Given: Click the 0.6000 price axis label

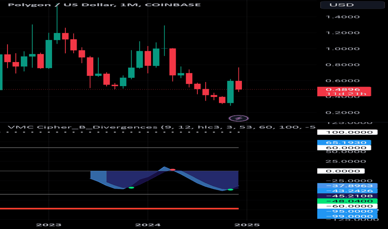Looking at the screenshot, I should [343, 80].
